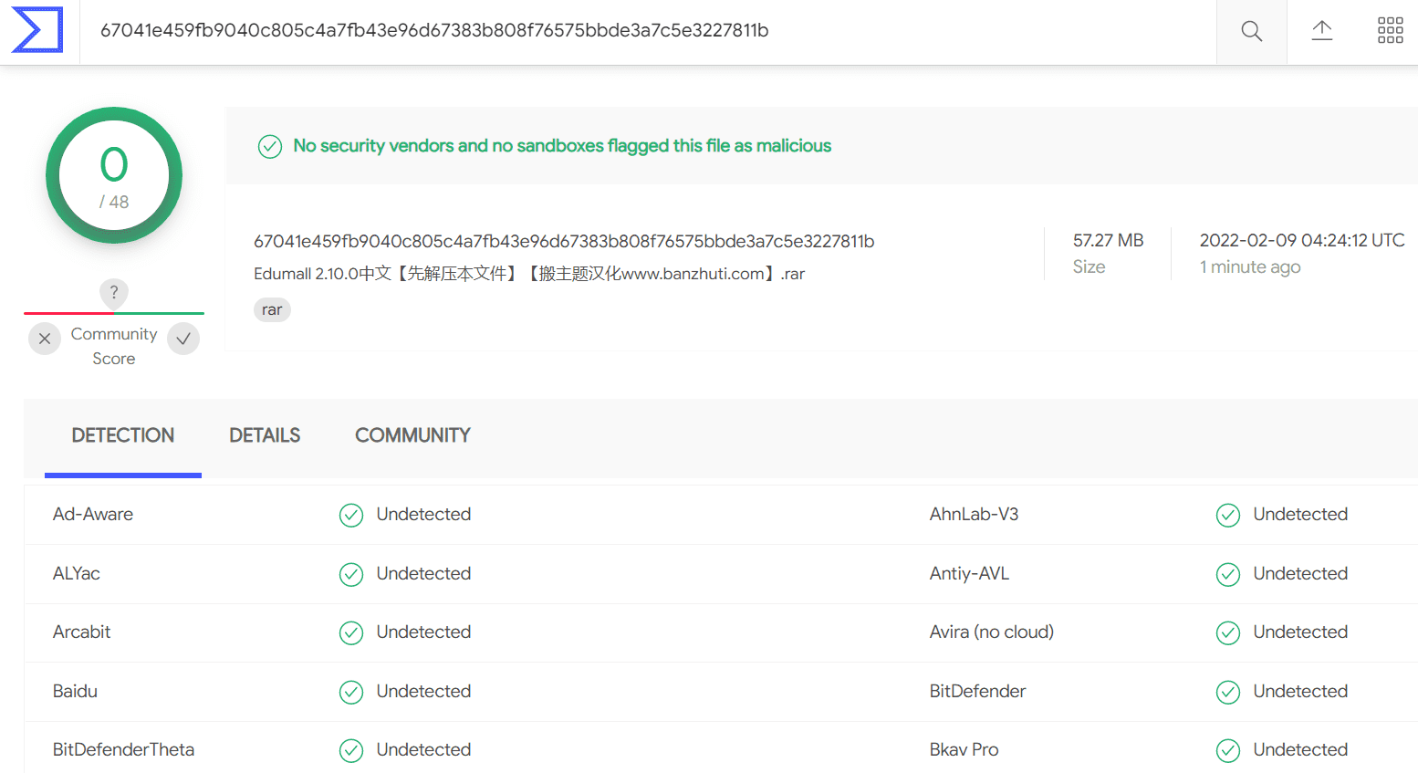Click the green checkmark beside Ad-Aware Undetected
This screenshot has width=1418, height=773.
(x=351, y=516)
